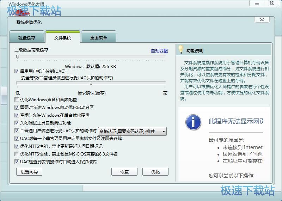Click the 恢复 button

[x=124, y=172]
